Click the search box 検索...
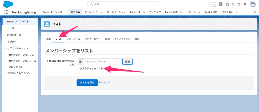 [x=123, y=5]
